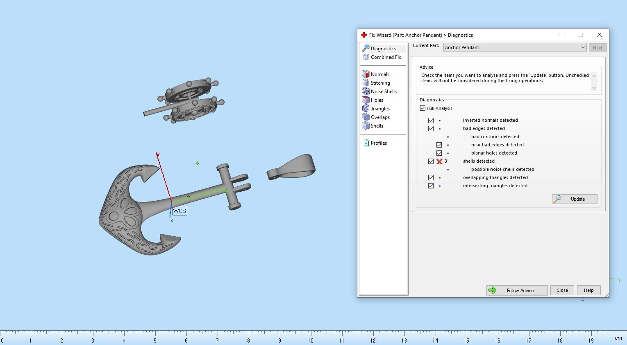
Task: Select the Diagnostics page in sidebar
Action: click(383, 49)
